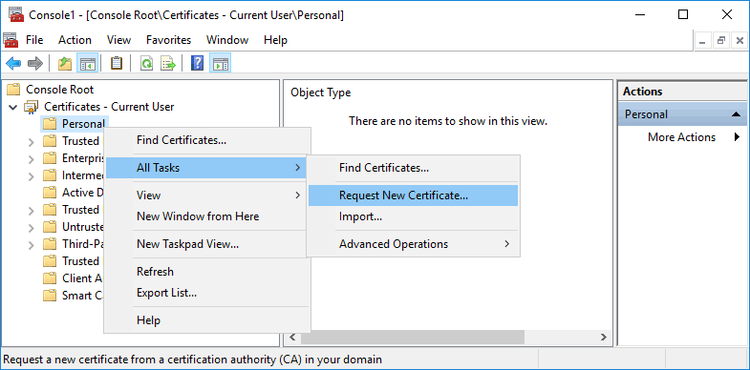Click the Forward arrow toolbar icon
The image size is (750, 370).
35,63
